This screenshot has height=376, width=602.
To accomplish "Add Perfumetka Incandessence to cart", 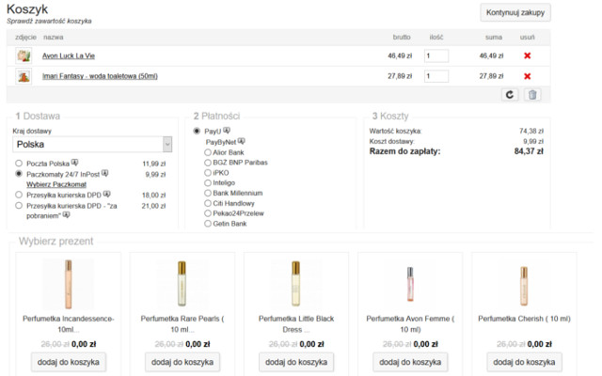I will [69, 362].
